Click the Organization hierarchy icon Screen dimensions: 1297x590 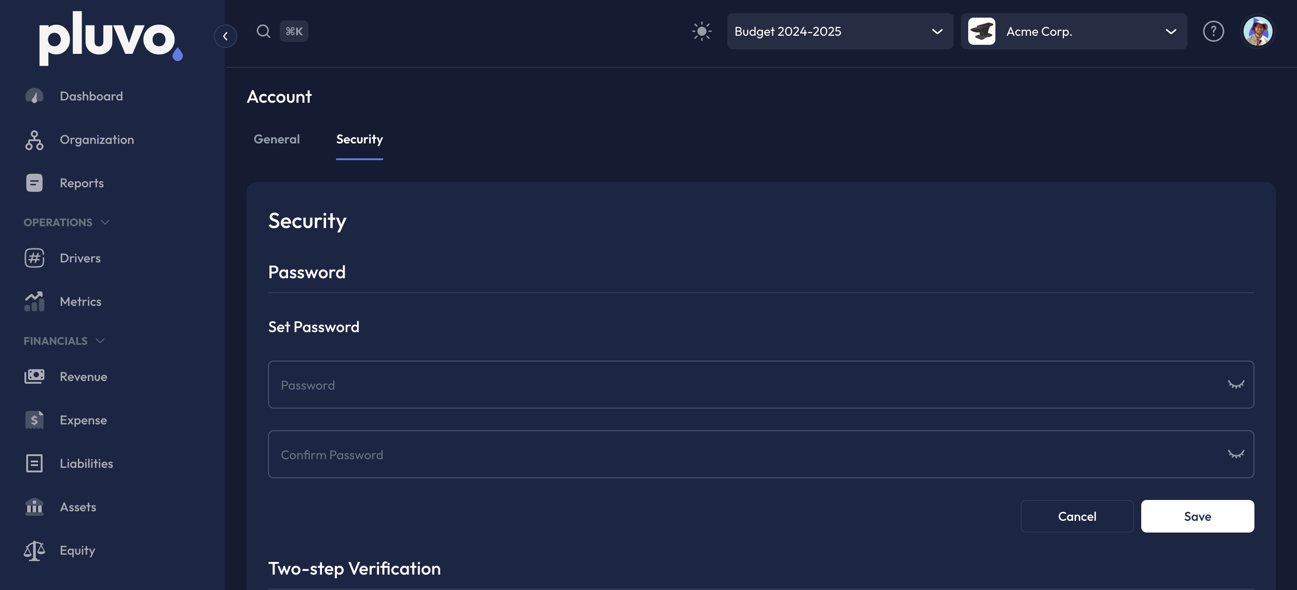(x=34, y=140)
